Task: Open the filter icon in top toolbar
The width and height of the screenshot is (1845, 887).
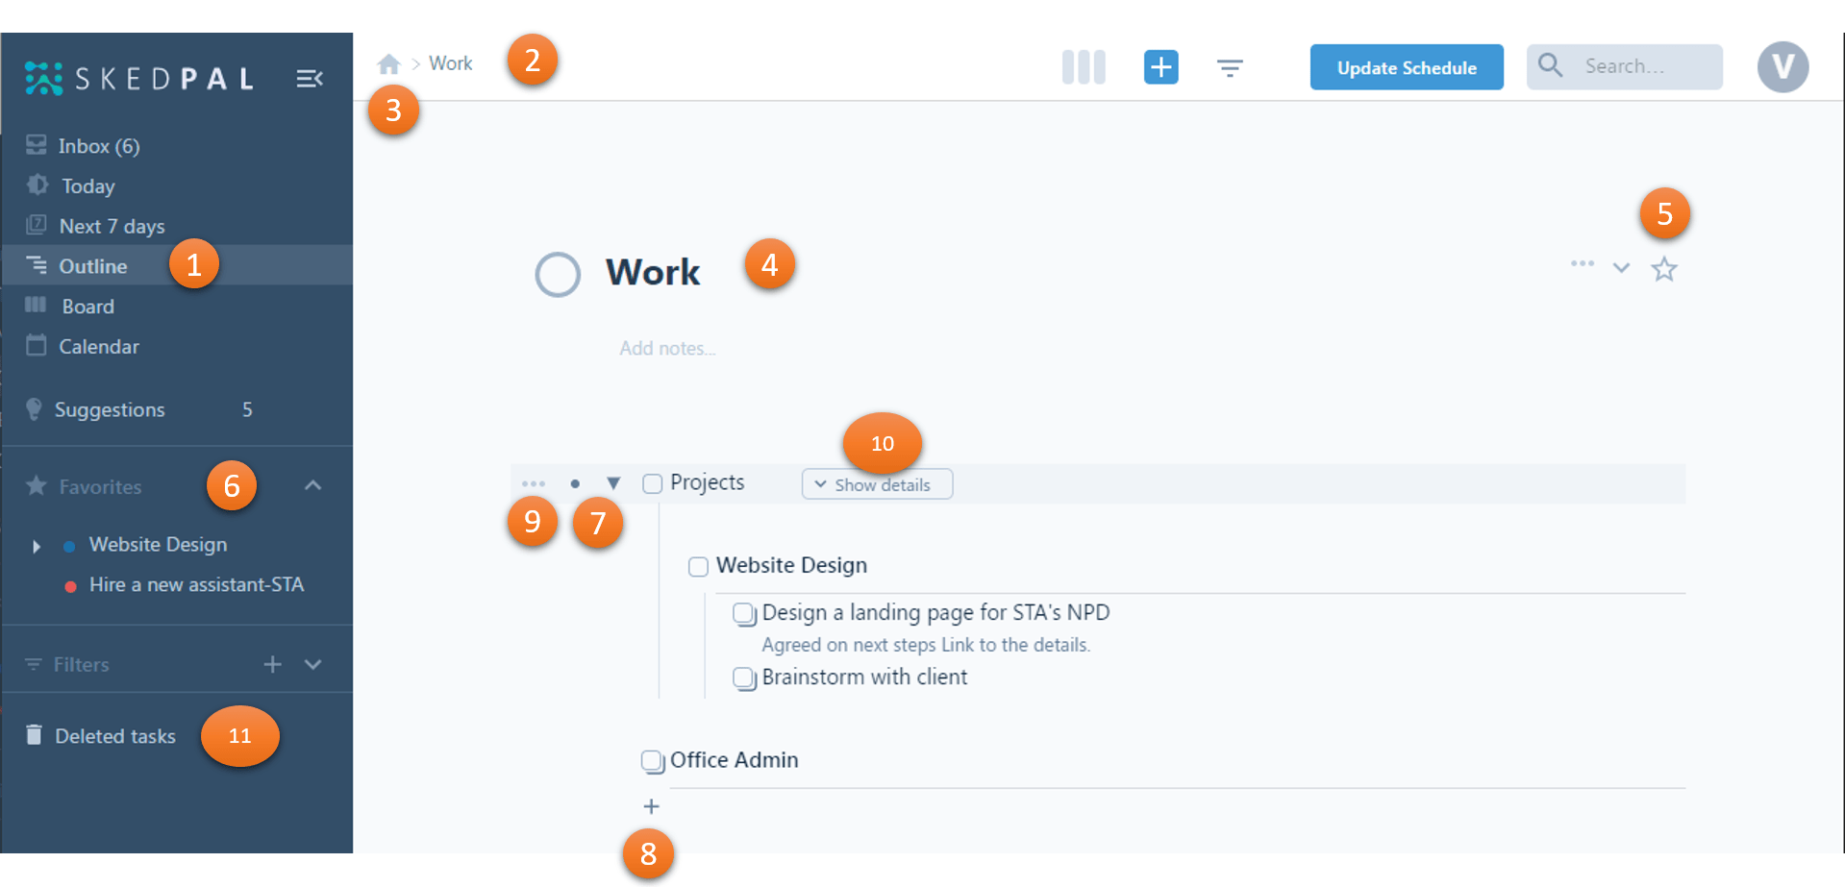Action: 1229,67
